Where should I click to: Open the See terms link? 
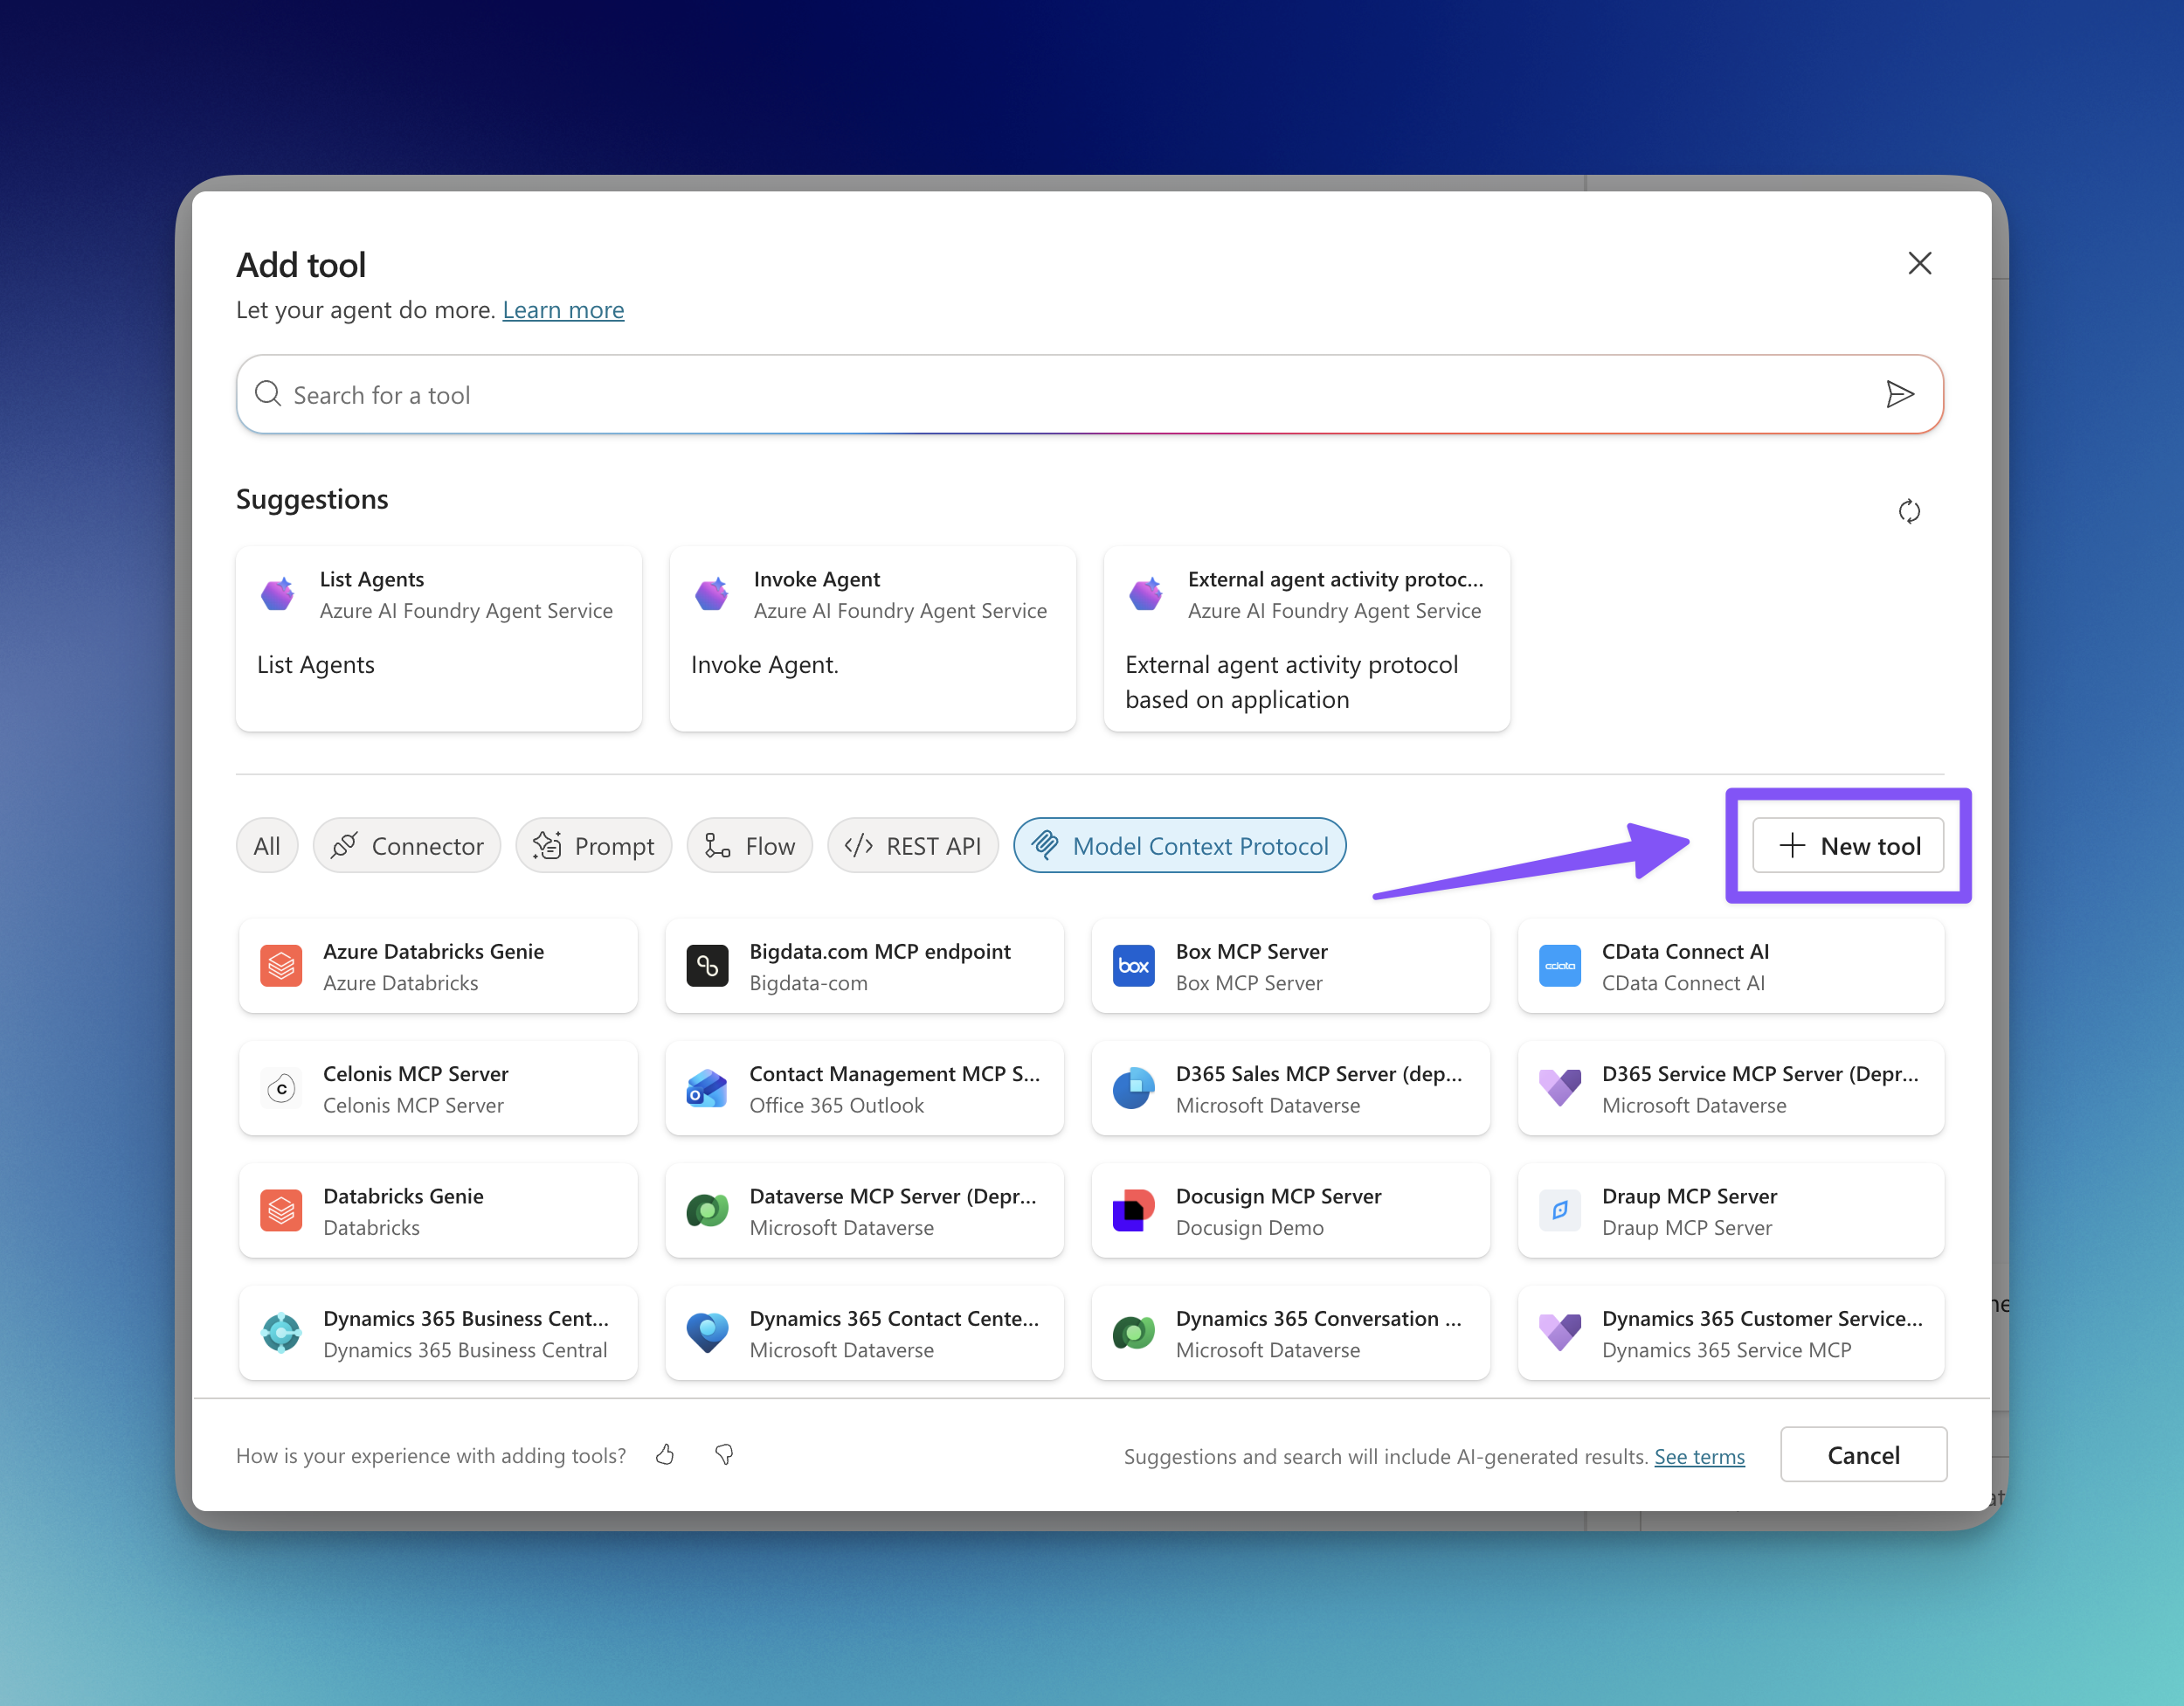pyautogui.click(x=1698, y=1457)
